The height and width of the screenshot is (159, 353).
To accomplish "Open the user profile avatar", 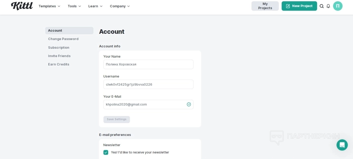I will 338,6.
